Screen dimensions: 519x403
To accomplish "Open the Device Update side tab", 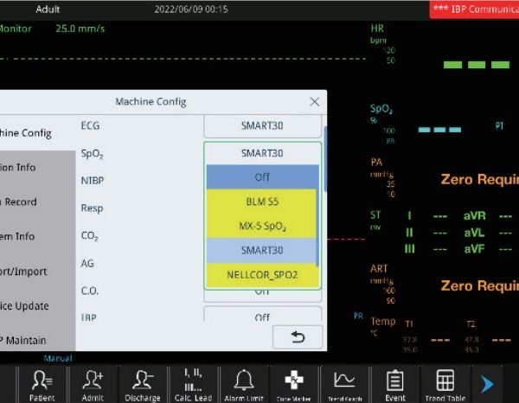I will (x=36, y=306).
